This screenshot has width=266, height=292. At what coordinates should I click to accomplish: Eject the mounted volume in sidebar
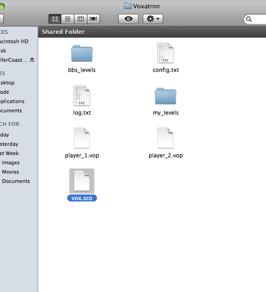(x=32, y=60)
